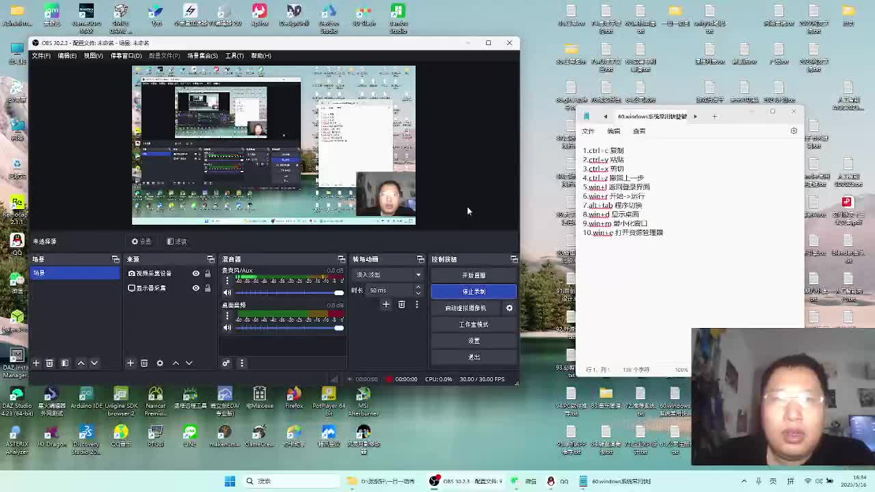Screen dimensions: 875x492
Task: Adjust transition duration stepper arrows
Action: click(x=418, y=290)
